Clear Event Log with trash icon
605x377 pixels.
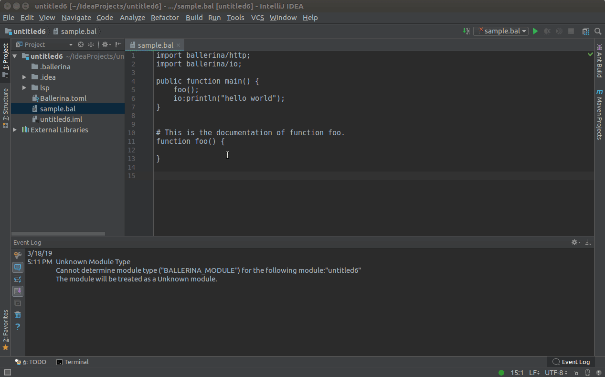(x=18, y=315)
